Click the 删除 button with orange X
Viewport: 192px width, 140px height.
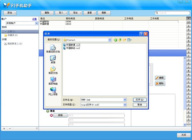tap(160, 84)
